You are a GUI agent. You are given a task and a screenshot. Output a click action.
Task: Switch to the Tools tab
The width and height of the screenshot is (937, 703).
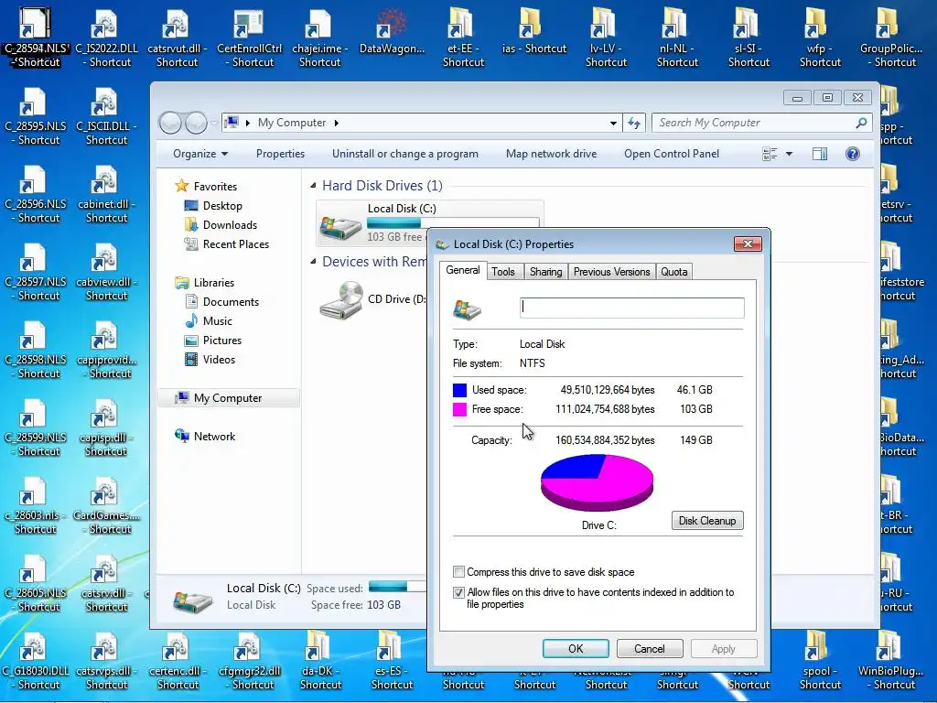tap(503, 272)
